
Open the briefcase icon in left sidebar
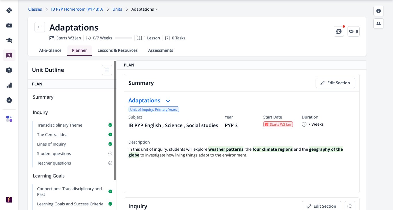point(9,25)
